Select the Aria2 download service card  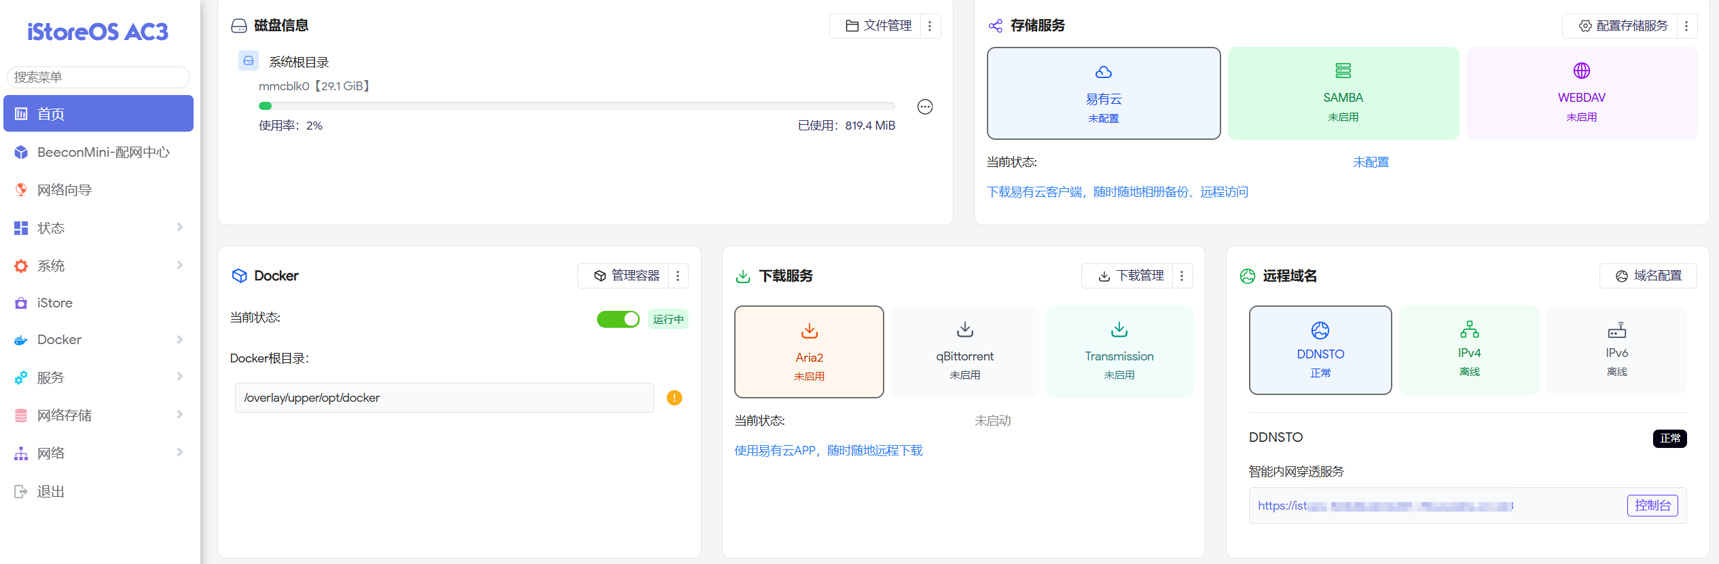click(808, 352)
